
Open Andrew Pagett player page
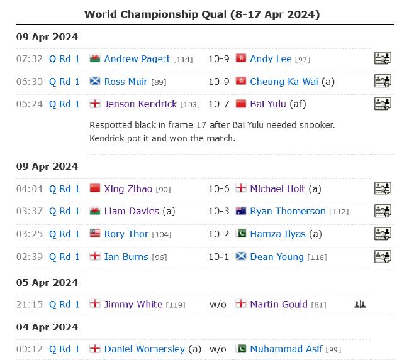click(x=137, y=59)
